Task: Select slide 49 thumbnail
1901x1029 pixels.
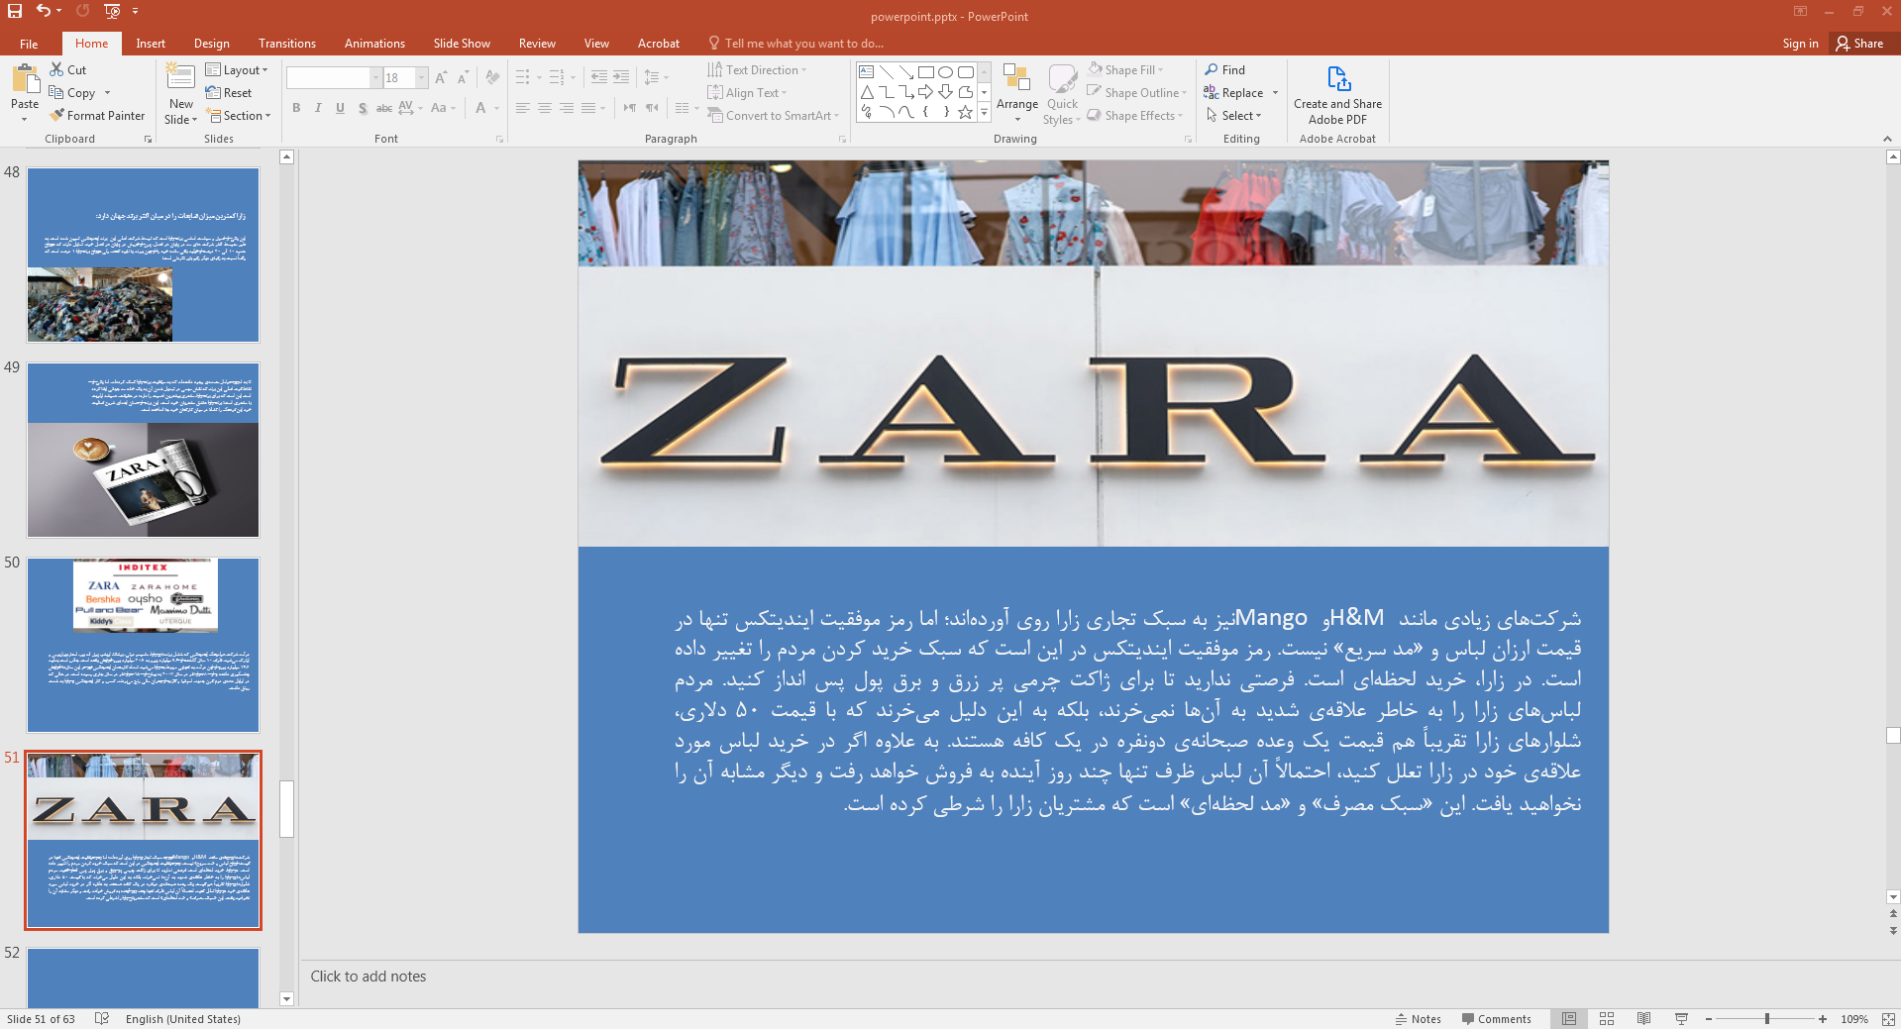Action: [x=143, y=450]
